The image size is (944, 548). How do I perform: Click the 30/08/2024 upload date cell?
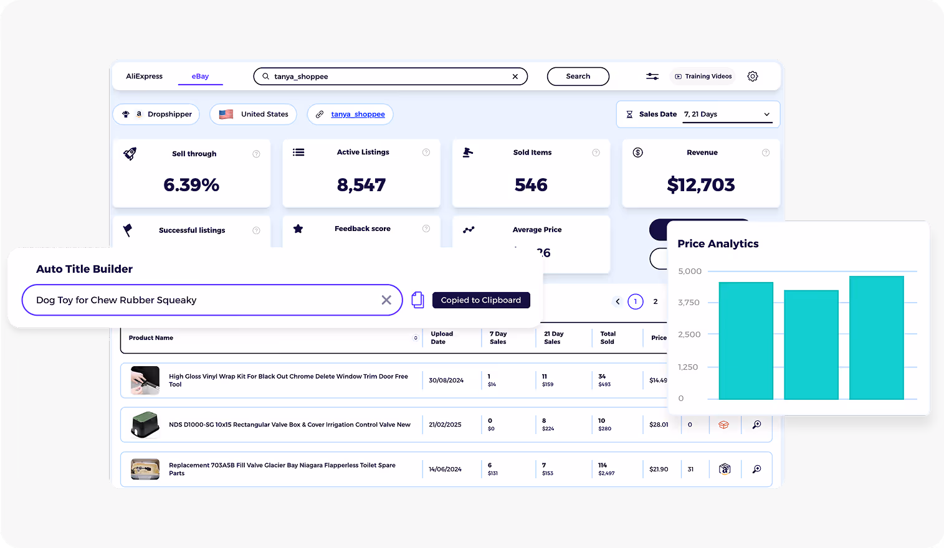[x=446, y=380]
